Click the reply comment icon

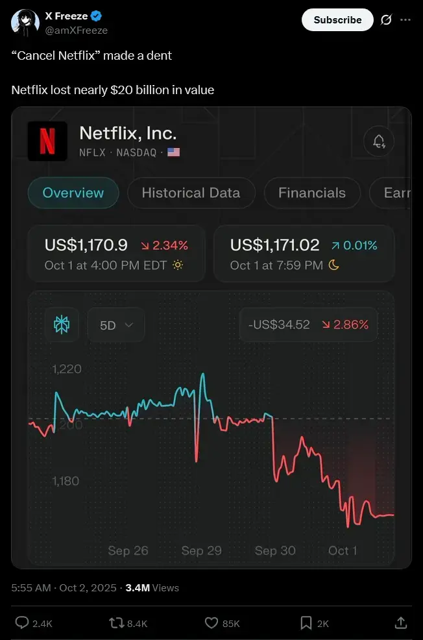[22, 623]
